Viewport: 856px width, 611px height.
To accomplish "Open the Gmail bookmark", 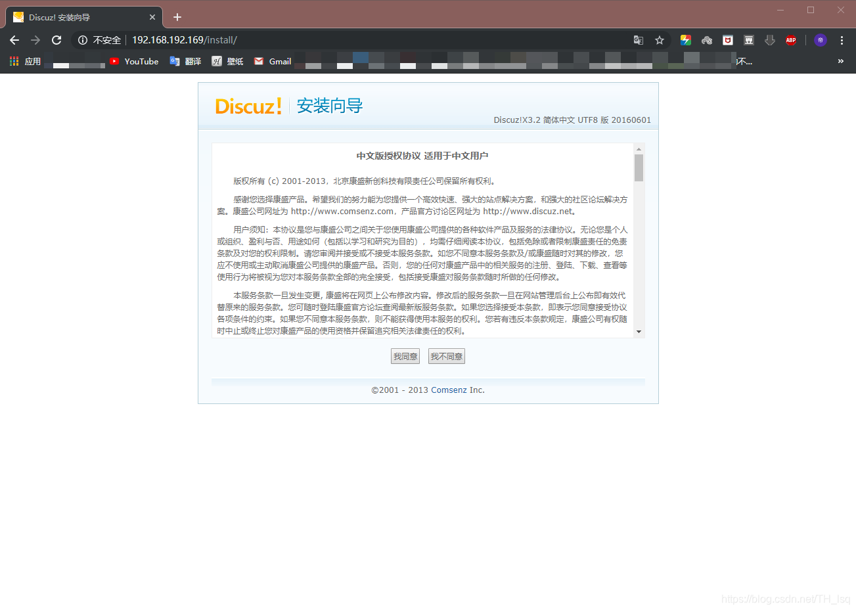I will [x=273, y=61].
